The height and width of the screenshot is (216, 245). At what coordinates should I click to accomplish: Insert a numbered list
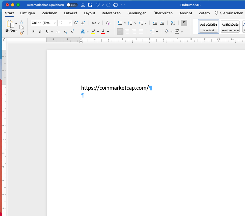tap(130, 23)
